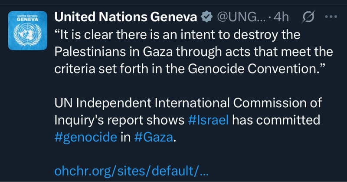
Task: Open the #Israel hashtag
Action: [208, 120]
